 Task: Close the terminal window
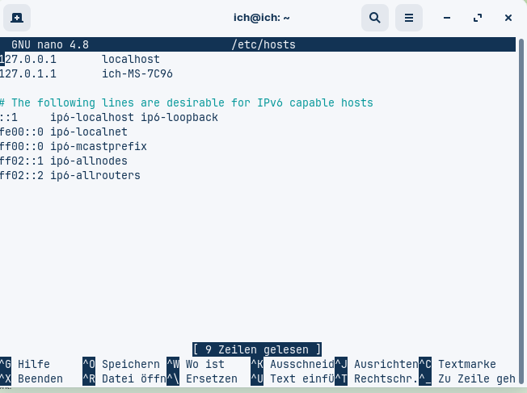(x=508, y=18)
